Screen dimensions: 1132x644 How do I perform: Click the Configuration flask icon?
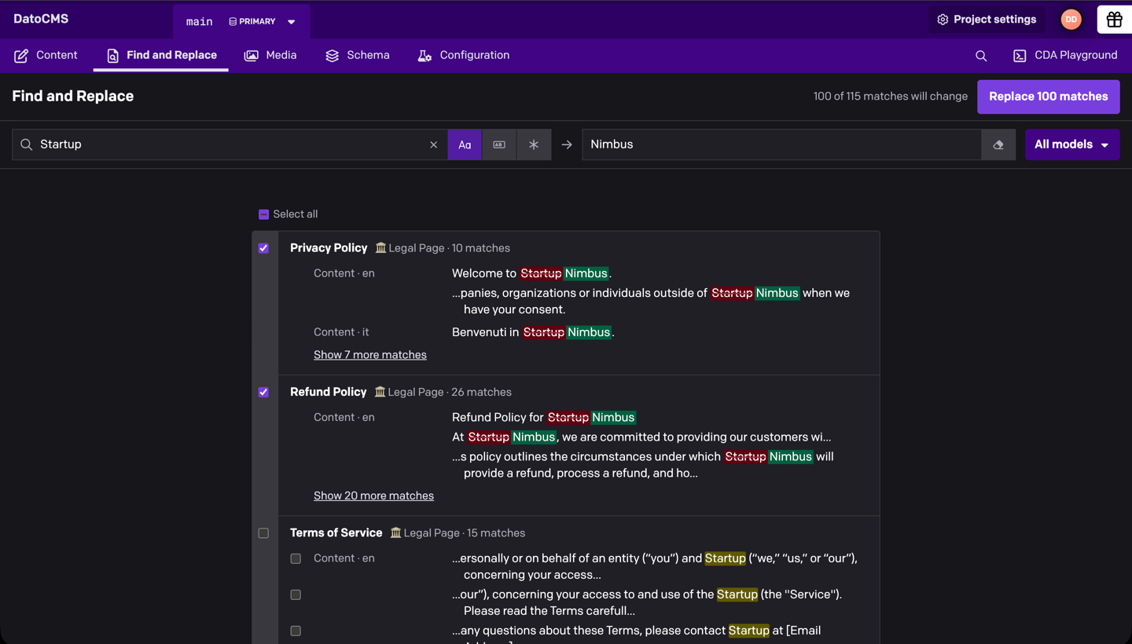(424, 56)
